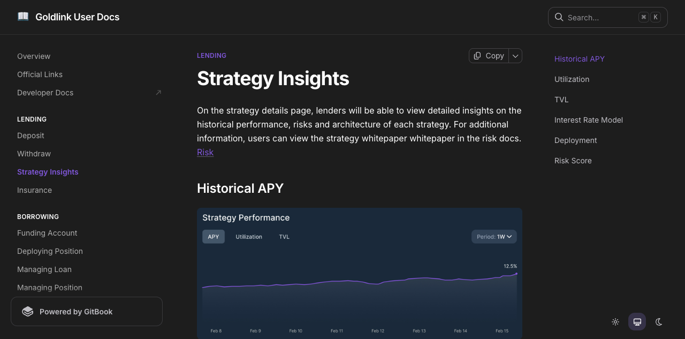Click the Goldlink book logo icon
Image resolution: width=685 pixels, height=339 pixels.
click(23, 17)
